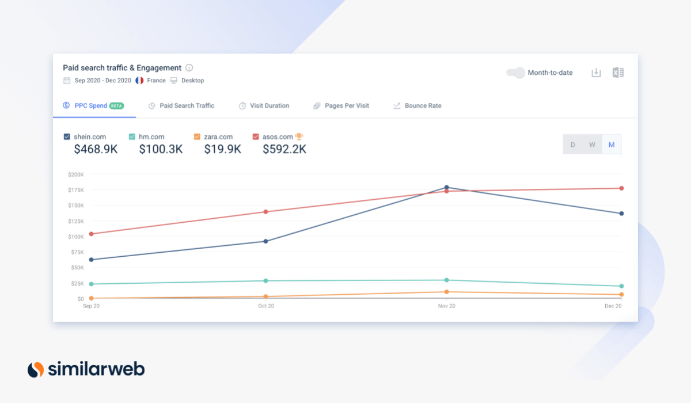
Task: Open the Visit Duration tab
Action: pos(269,106)
